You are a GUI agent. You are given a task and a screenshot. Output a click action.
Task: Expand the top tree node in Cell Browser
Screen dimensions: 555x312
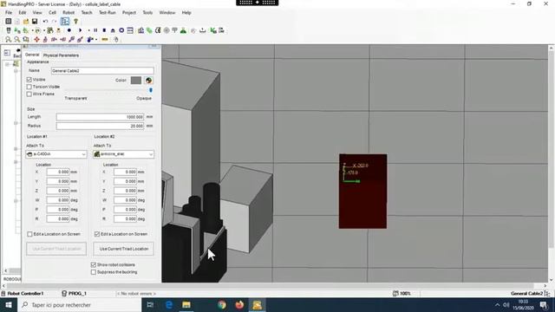pyautogui.click(x=7, y=64)
